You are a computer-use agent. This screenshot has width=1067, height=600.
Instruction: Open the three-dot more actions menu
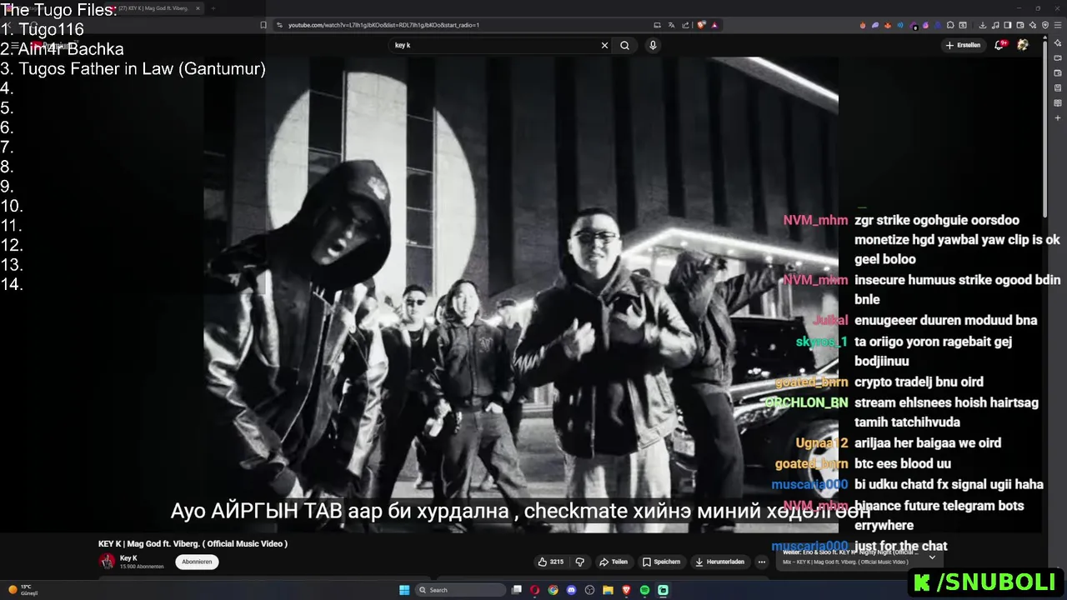pyautogui.click(x=761, y=562)
